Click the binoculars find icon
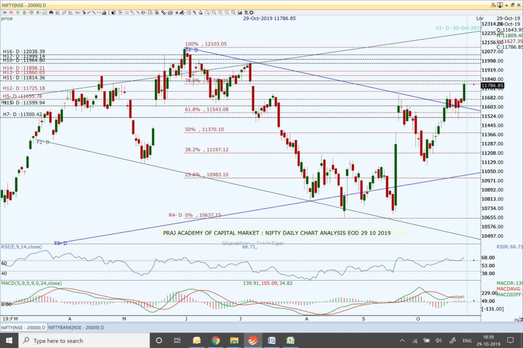523x348 pixels. pos(51,13)
